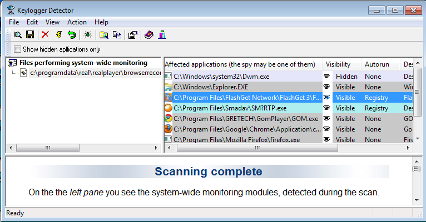
Task: Click the eye icon in the GOM.exe row
Action: coord(326,118)
